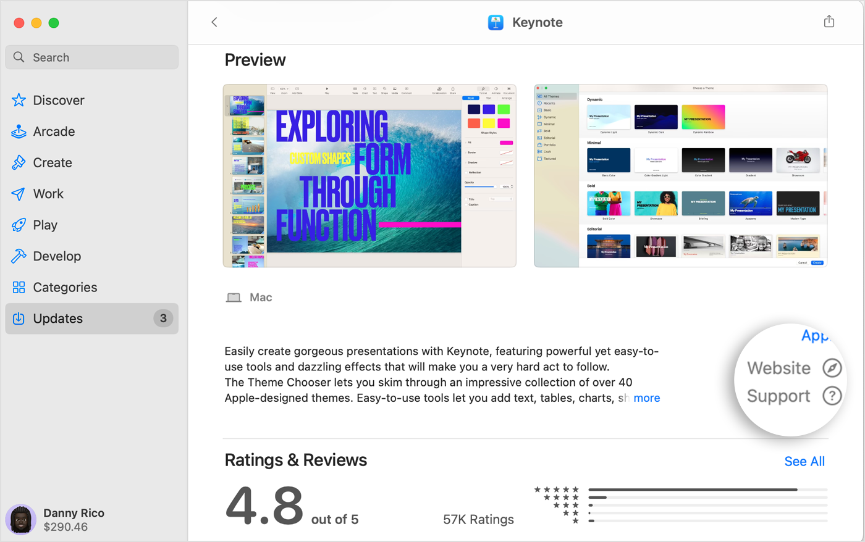This screenshot has height=542, width=865.
Task: Click the Discover star icon
Action: pyautogui.click(x=19, y=100)
